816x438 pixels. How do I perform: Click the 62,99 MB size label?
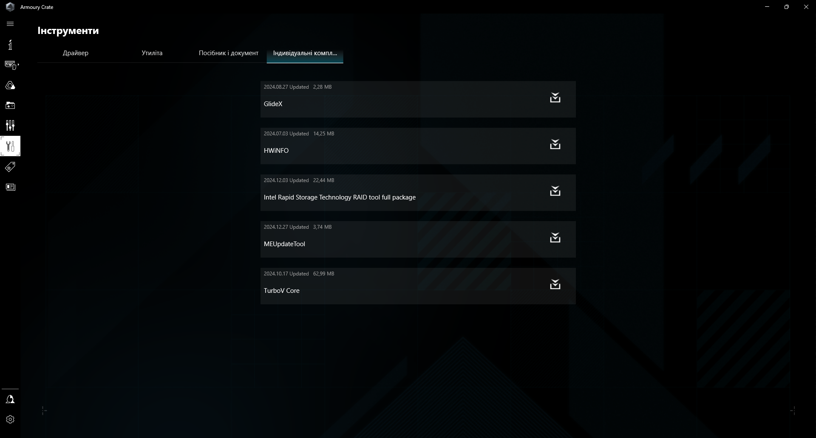click(x=323, y=274)
